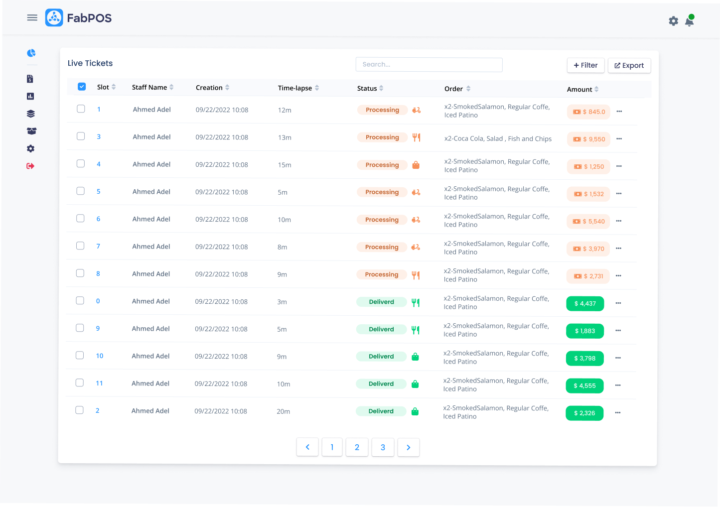Open the invoice document sidebar icon
Screen dimensions: 720x507
tap(30, 79)
